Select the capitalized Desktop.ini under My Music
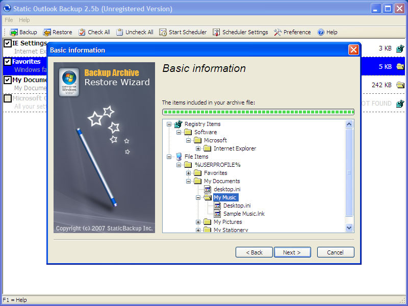The height and width of the screenshot is (306, 408). pyautogui.click(x=237, y=206)
